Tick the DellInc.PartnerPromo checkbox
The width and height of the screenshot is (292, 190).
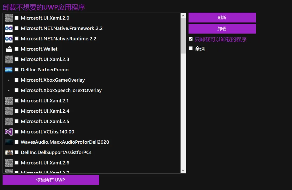(16, 70)
